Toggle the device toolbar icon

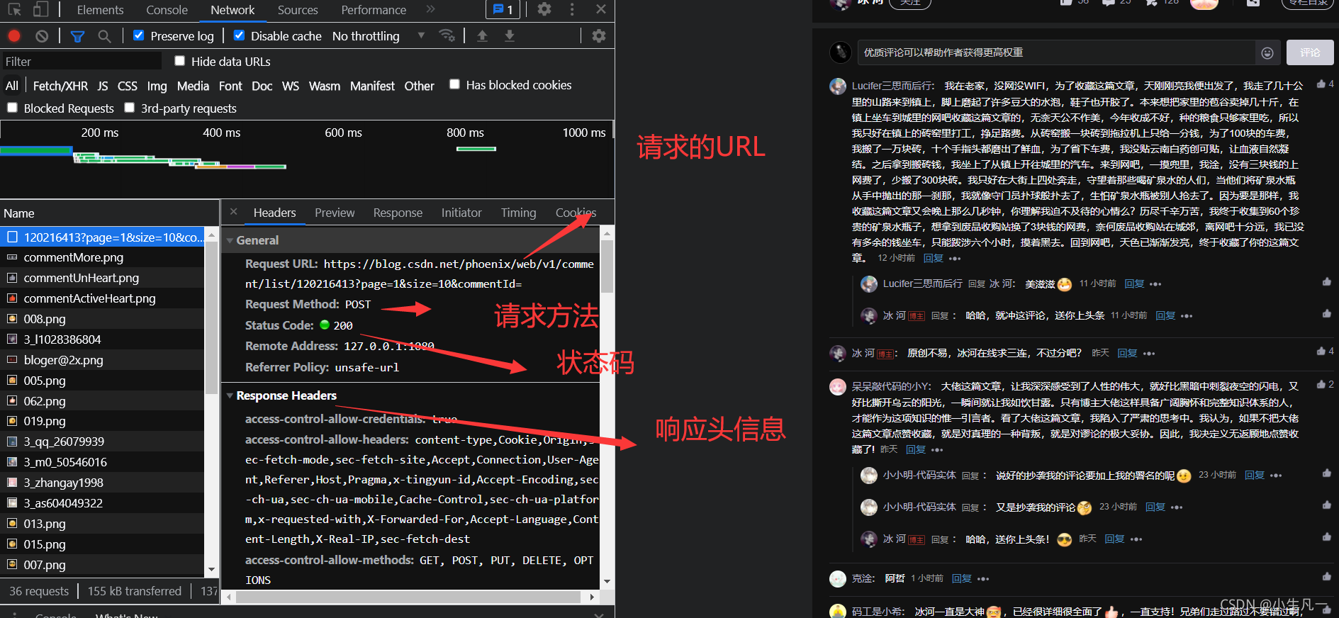[40, 9]
